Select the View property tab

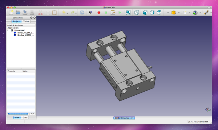(17, 118)
